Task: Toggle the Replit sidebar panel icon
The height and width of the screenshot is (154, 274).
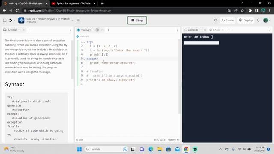Action: 5,20
